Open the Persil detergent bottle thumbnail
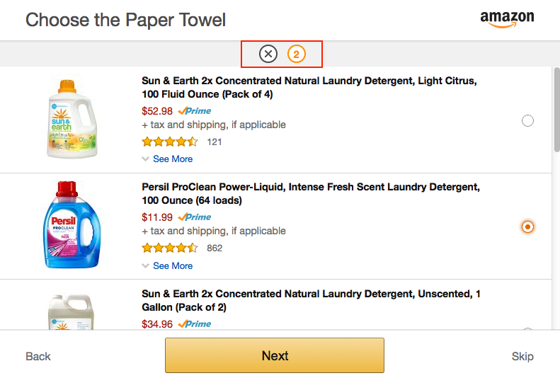Viewport: 560px width, 378px height. (x=72, y=224)
